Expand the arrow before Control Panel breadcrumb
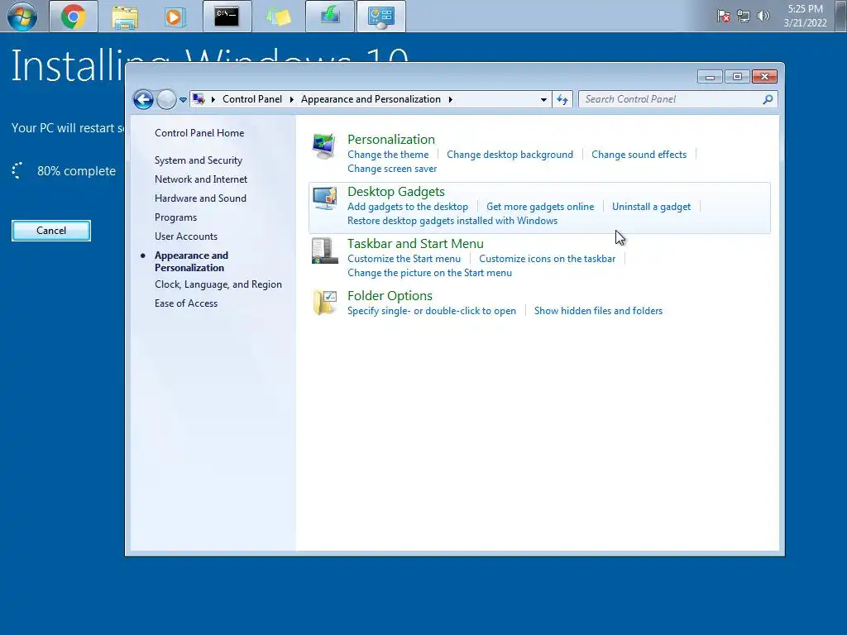The width and height of the screenshot is (847, 635). click(213, 99)
